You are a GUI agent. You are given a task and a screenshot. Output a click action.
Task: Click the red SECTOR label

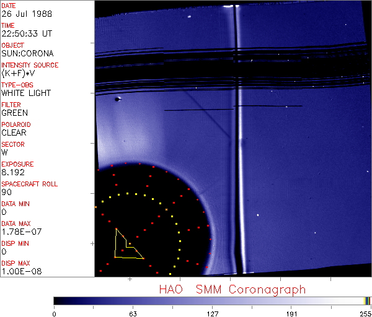point(12,144)
